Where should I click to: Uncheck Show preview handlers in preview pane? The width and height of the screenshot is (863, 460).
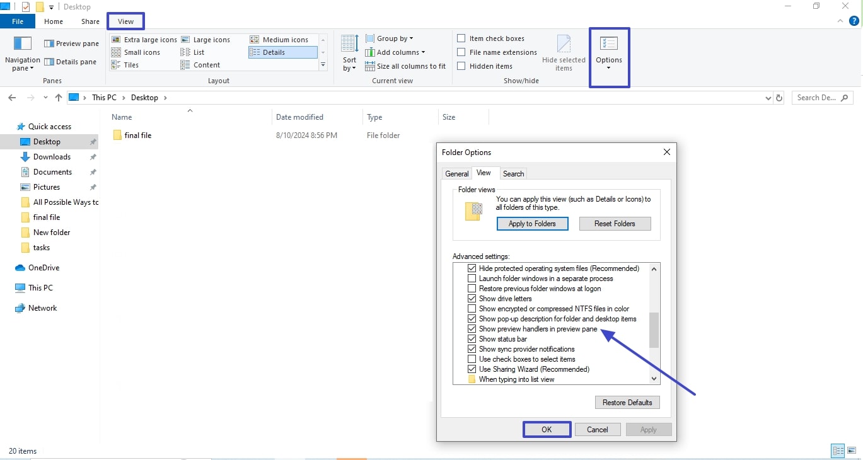[472, 328]
